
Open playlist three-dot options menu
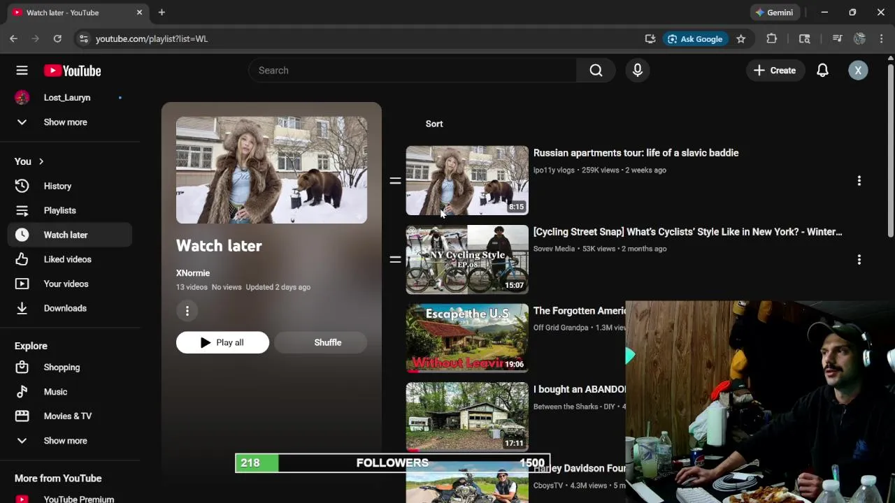coord(187,311)
